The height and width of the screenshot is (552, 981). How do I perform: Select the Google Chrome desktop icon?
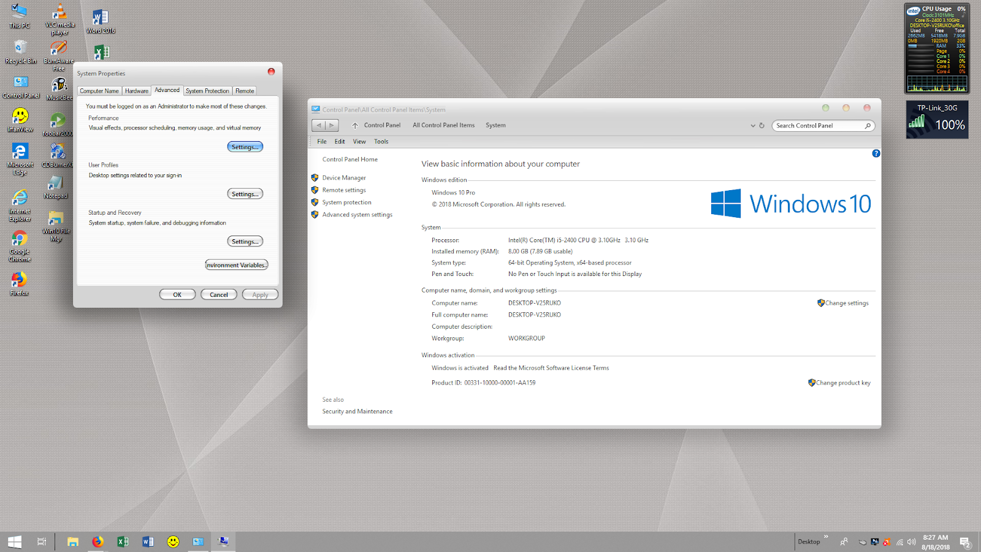20,247
